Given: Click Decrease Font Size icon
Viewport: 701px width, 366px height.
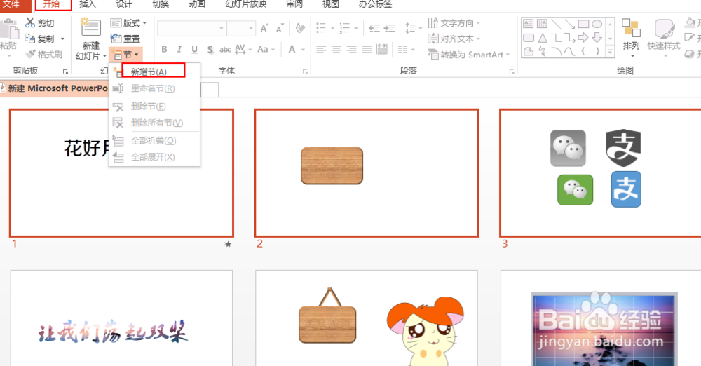Looking at the screenshot, I should (280, 29).
